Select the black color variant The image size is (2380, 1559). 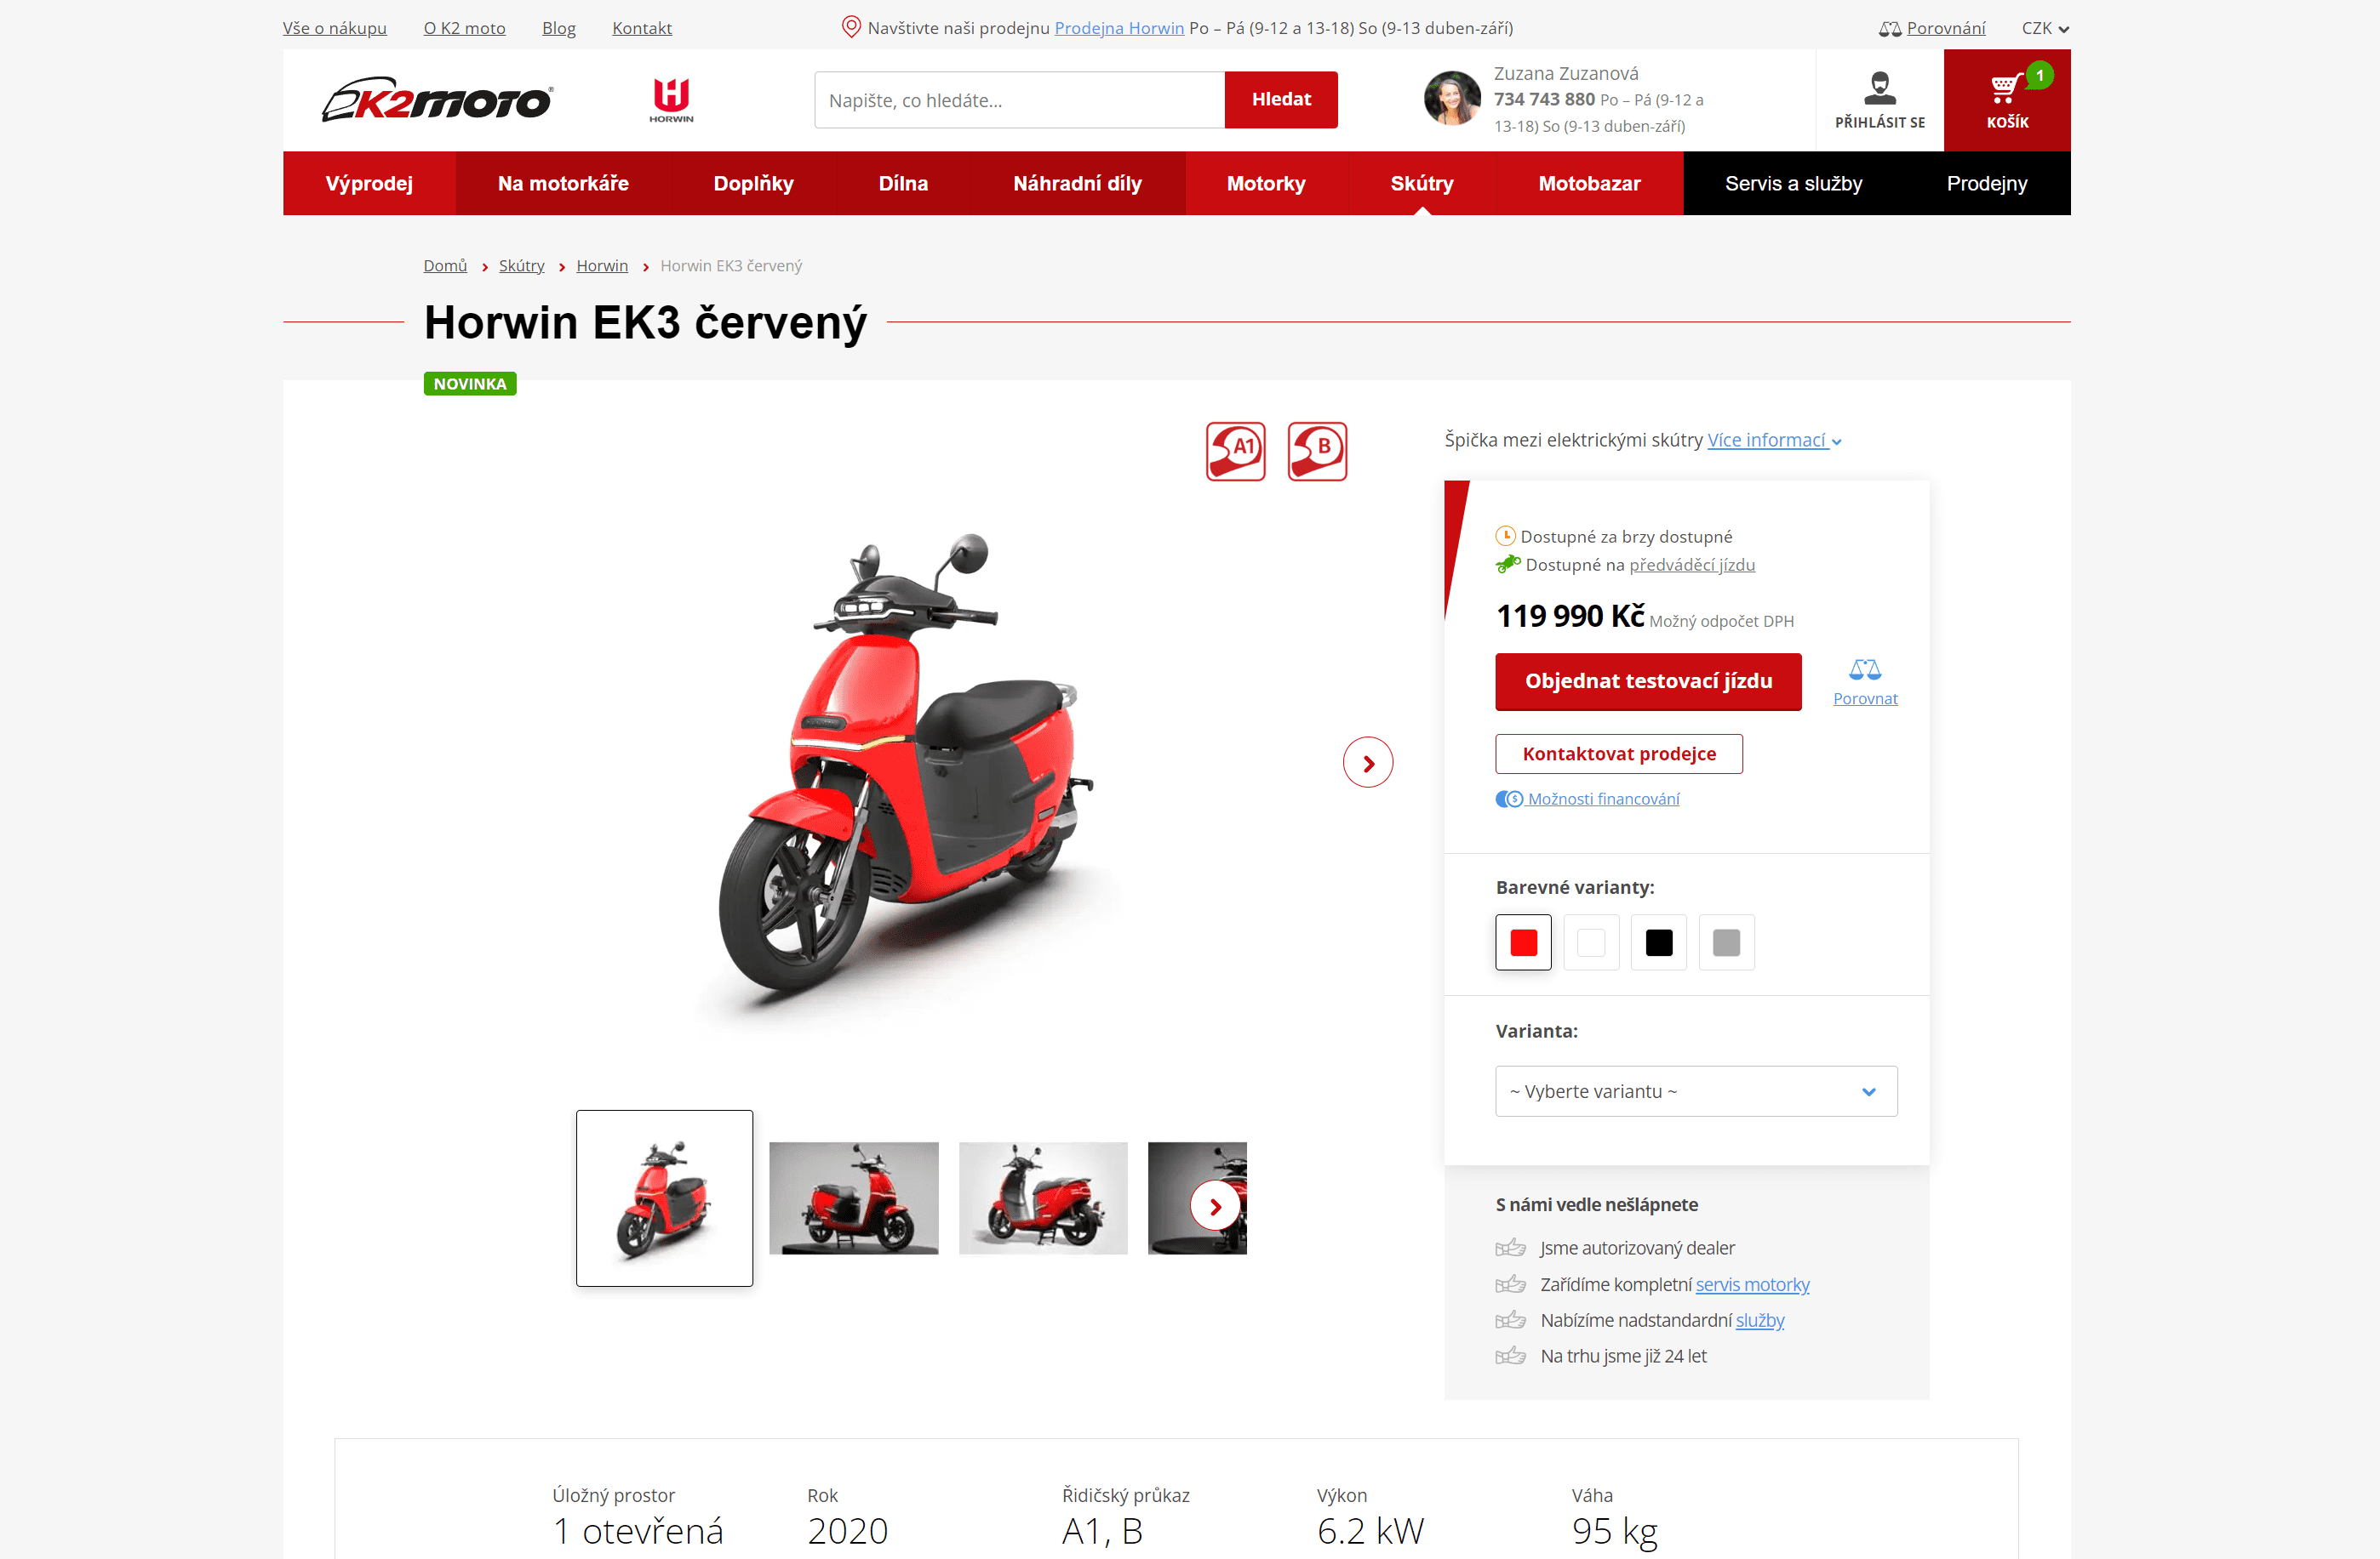pos(1658,942)
